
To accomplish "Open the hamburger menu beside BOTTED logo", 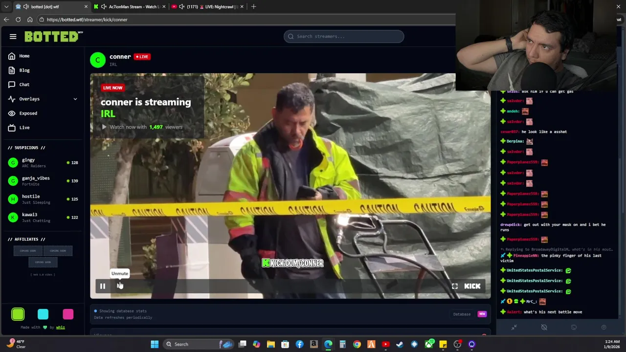I will [x=13, y=37].
